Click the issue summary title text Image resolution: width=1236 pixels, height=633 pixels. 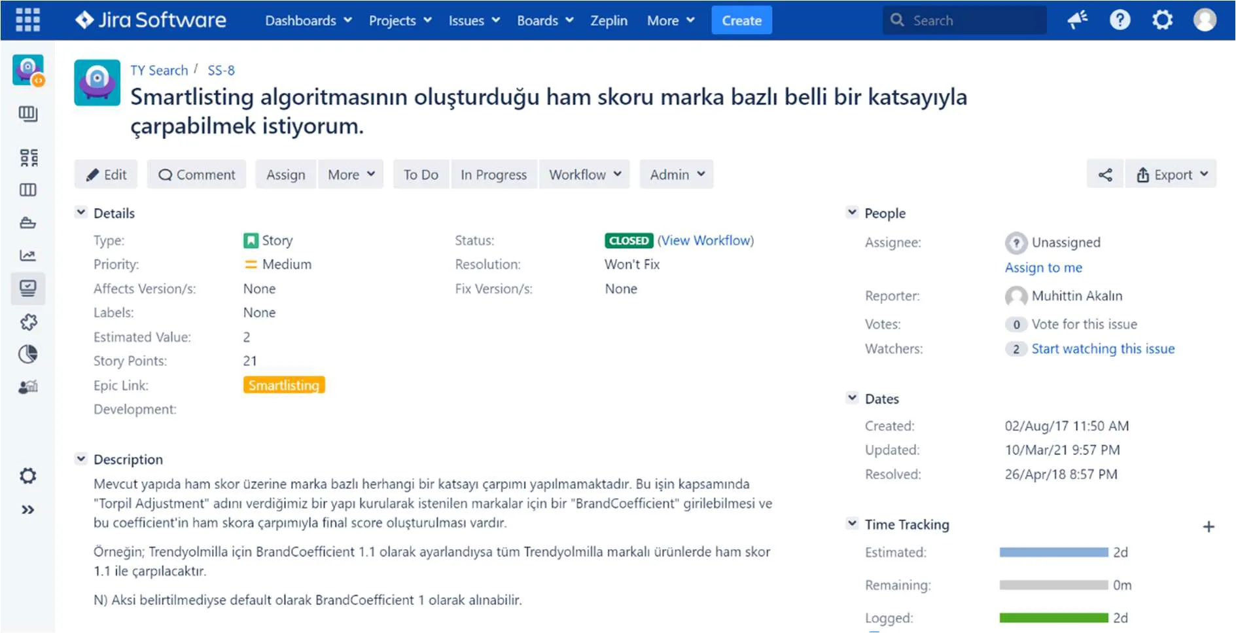pos(548,111)
